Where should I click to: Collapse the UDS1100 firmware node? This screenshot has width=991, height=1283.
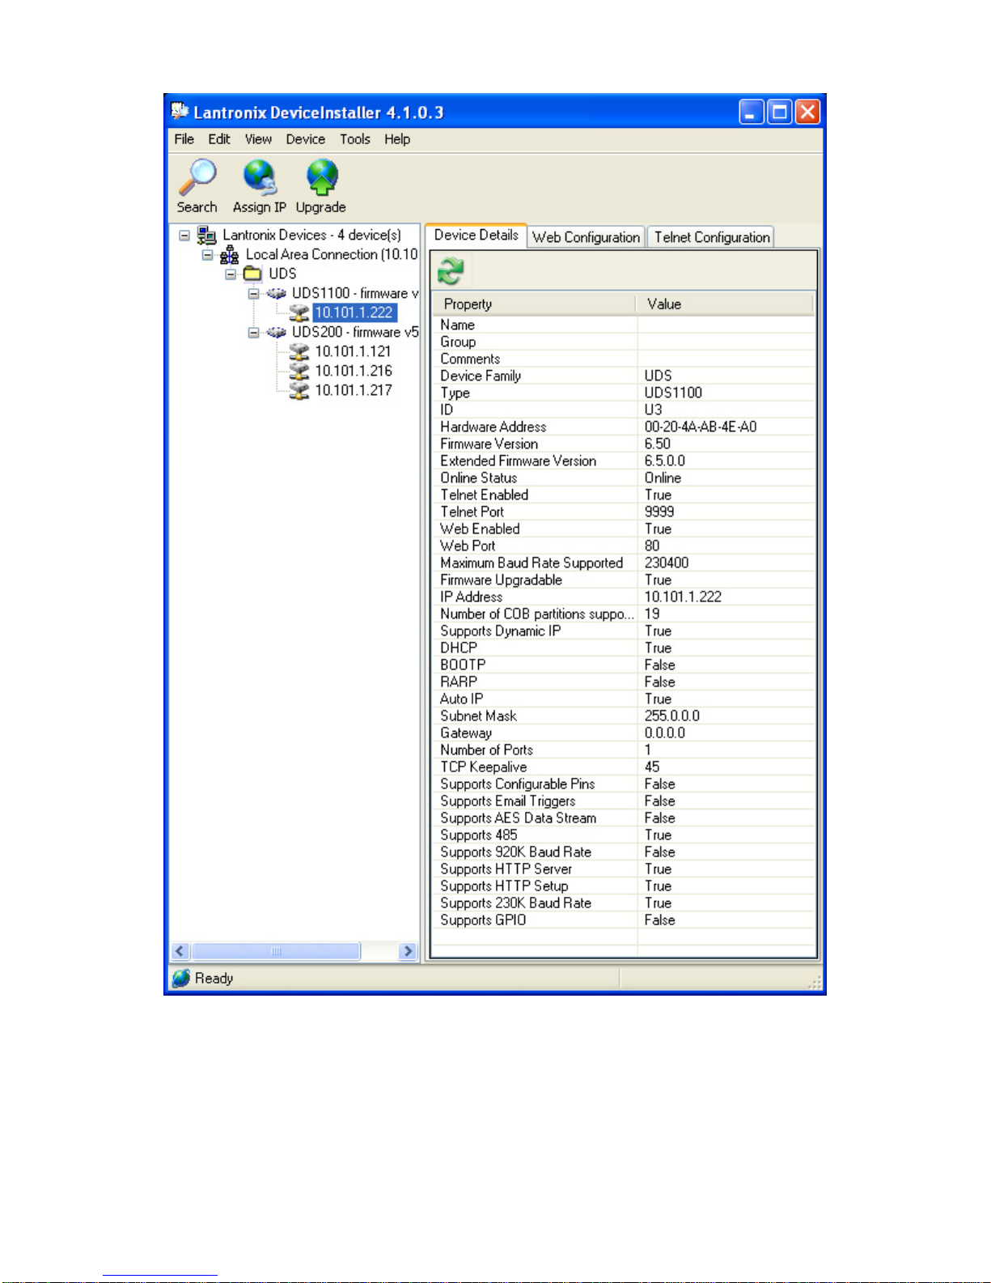click(253, 294)
